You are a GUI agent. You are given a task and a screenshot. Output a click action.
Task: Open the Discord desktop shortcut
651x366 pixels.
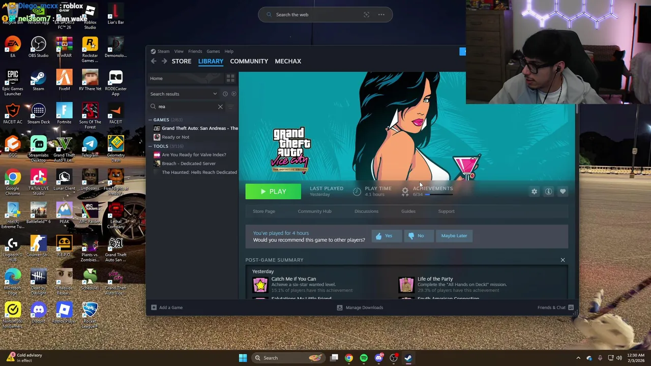38,313
